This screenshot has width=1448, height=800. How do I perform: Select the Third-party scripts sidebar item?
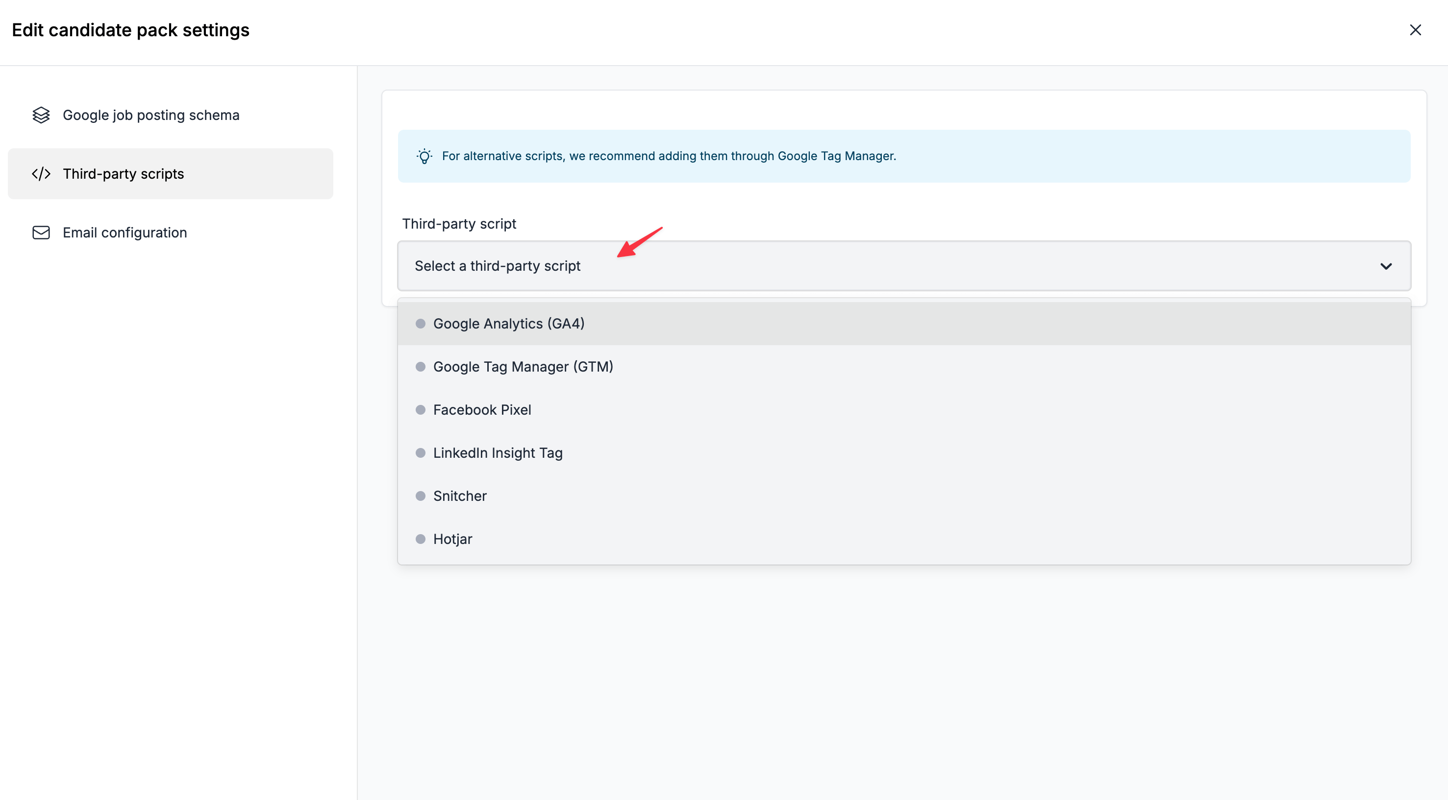[123, 174]
